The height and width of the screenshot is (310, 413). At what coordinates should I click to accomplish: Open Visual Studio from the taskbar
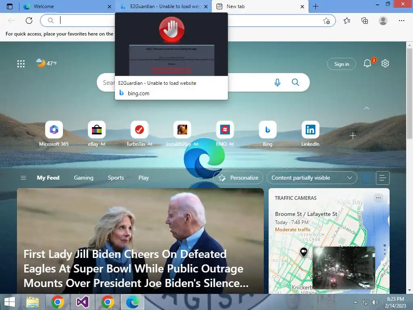(x=82, y=302)
